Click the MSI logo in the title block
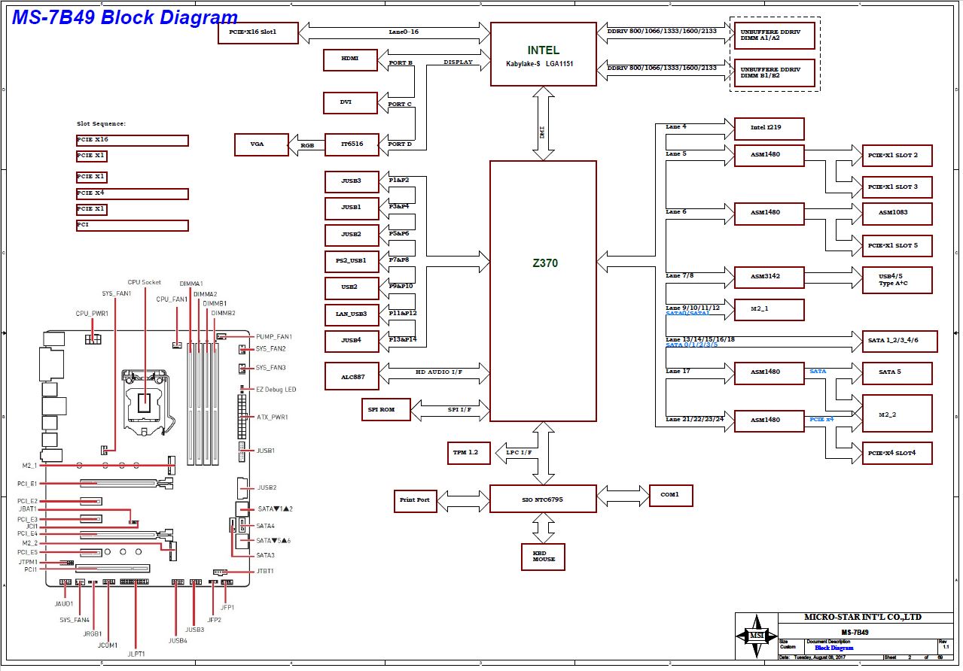This screenshot has width=963, height=671. [756, 636]
